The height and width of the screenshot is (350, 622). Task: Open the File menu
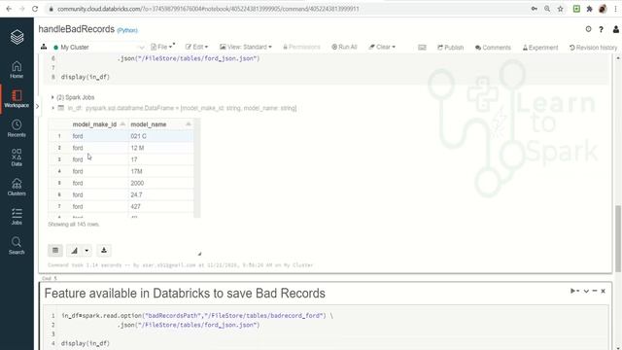pyautogui.click(x=162, y=47)
